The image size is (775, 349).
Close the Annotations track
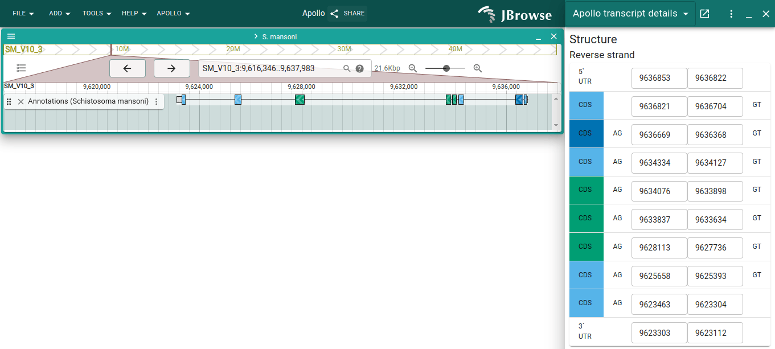click(21, 101)
